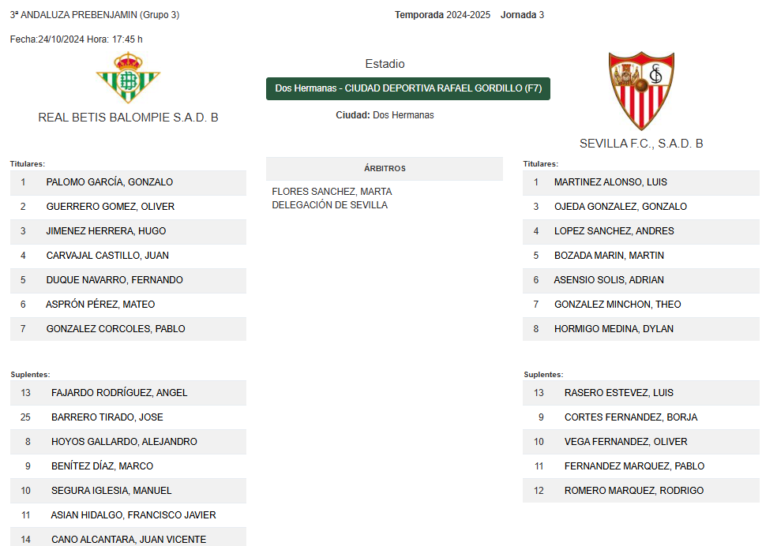
Task: Select SEVILLA F.C., S.A.D. B team name
Action: (x=641, y=144)
